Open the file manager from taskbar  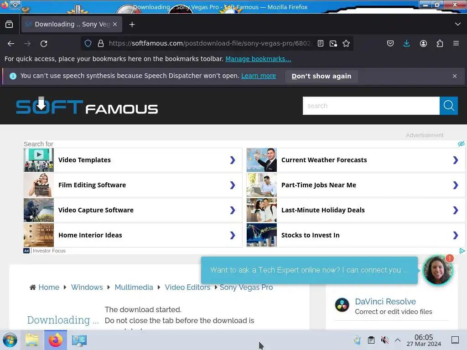32,340
